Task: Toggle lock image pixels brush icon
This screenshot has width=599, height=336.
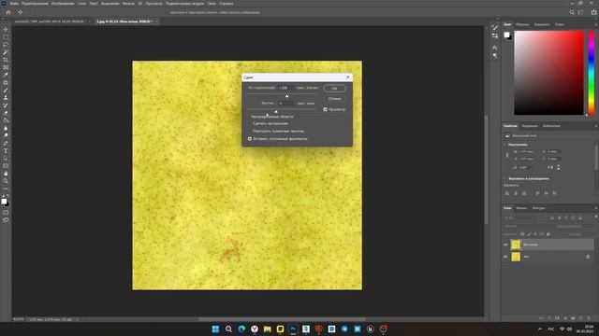Action: 529,234
